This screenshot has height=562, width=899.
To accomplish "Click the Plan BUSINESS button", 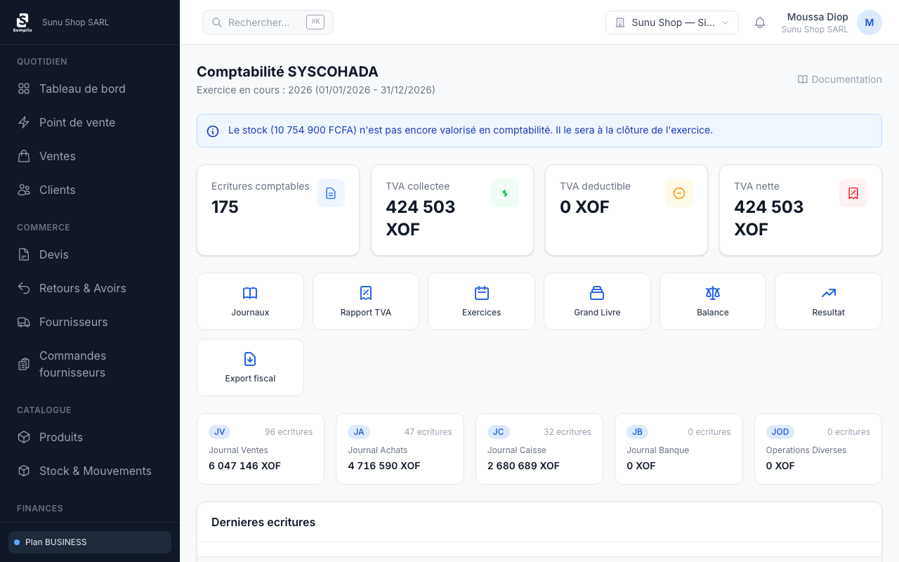I will click(x=89, y=542).
